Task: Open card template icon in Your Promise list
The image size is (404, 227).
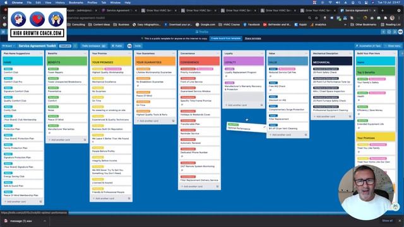Action: 129,199
